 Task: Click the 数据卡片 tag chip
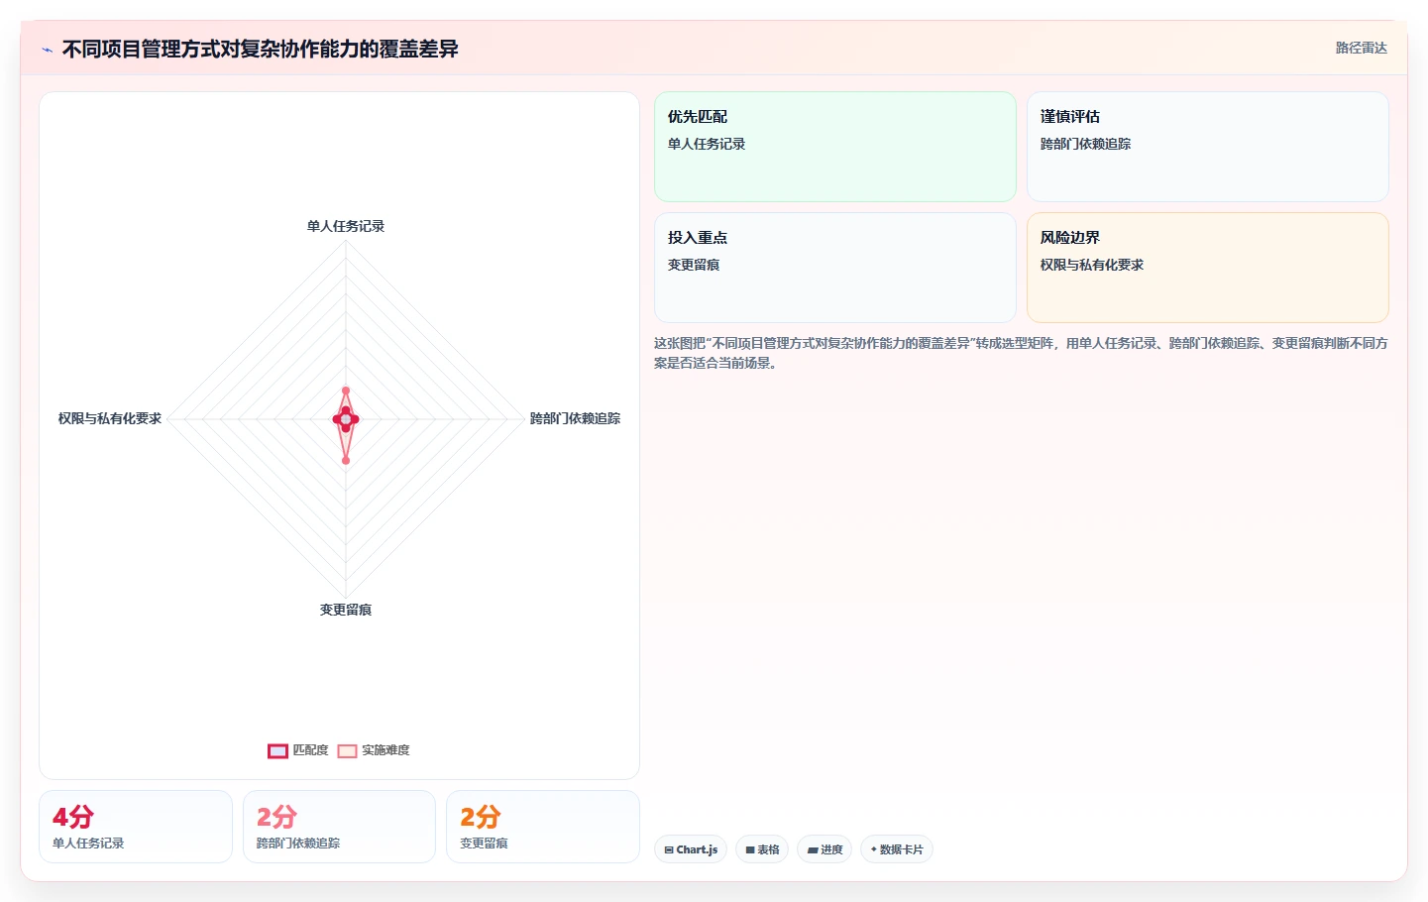pyautogui.click(x=897, y=849)
